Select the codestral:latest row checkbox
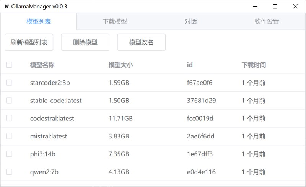This screenshot has width=306, height=187. (9, 119)
